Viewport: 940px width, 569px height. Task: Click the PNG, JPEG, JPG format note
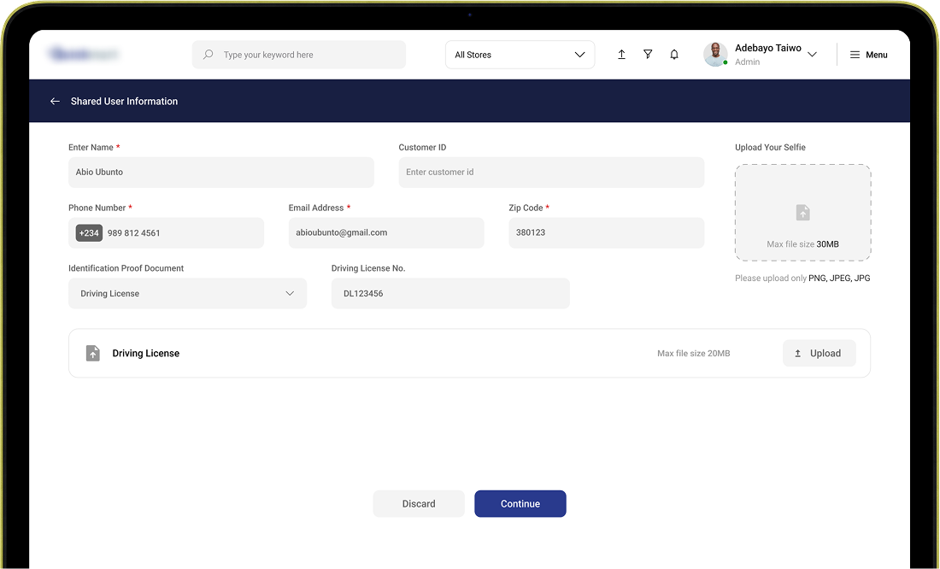coord(839,279)
